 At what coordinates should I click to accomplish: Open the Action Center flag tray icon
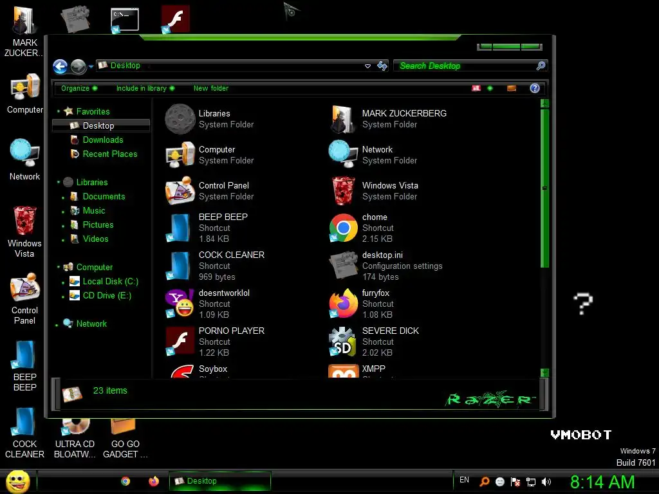(515, 482)
